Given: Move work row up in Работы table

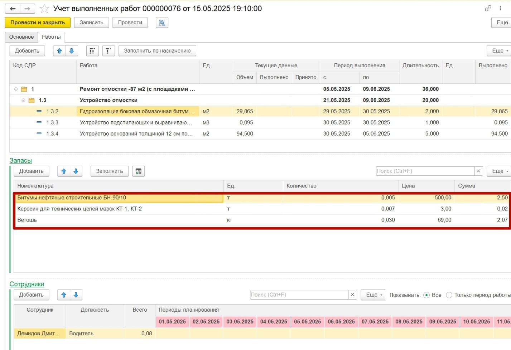Looking at the screenshot, I should [x=59, y=51].
